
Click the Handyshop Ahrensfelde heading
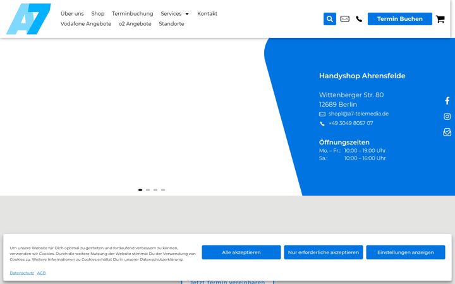click(362, 76)
